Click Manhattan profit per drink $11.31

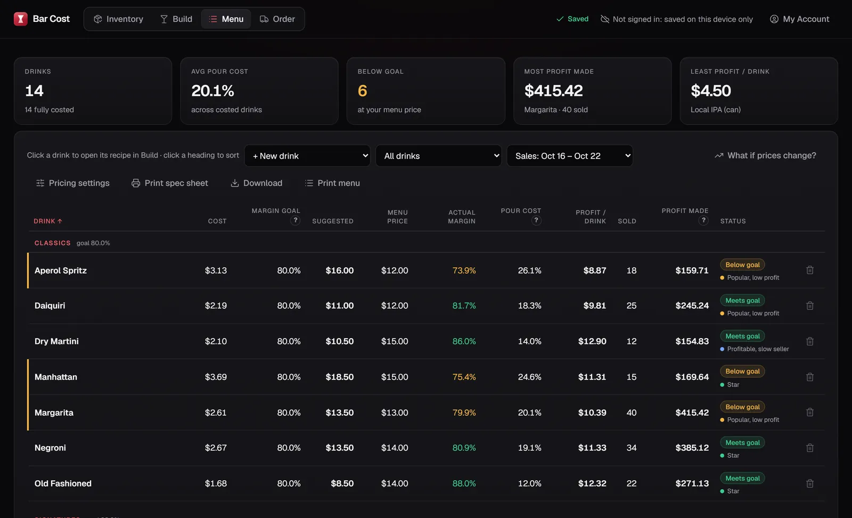coord(592,377)
